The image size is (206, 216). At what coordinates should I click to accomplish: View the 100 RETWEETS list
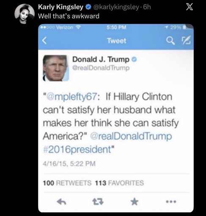[67, 183]
